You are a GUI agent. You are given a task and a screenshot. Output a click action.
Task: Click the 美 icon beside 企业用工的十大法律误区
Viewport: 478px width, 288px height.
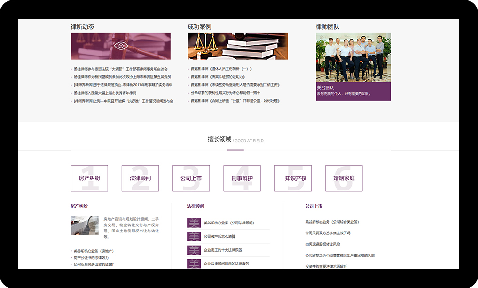(194, 250)
